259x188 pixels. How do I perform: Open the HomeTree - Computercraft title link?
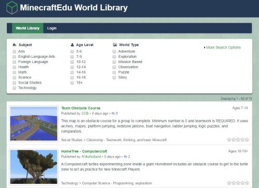[84, 151]
